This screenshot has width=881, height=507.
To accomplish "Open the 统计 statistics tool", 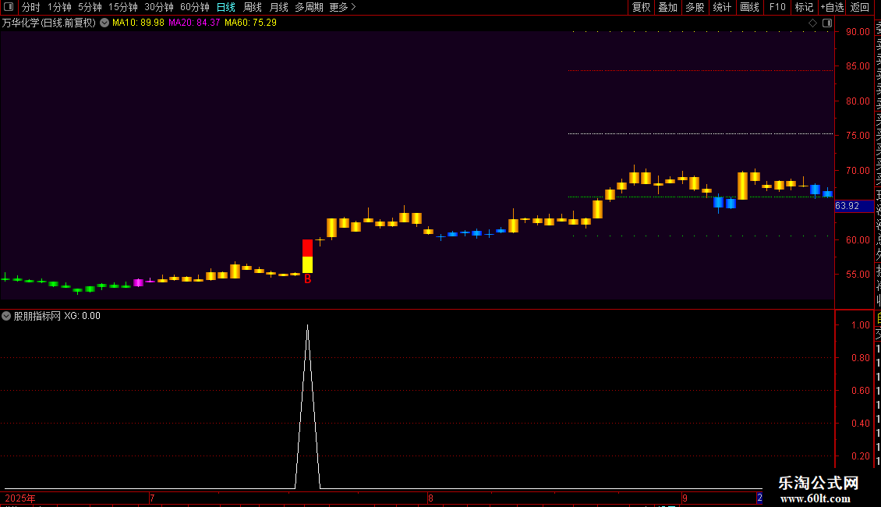I will coord(722,7).
